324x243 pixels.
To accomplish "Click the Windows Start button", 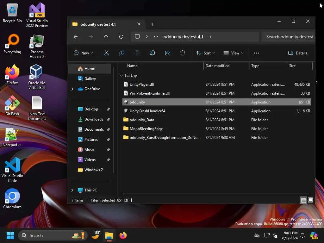I will point(10,235).
